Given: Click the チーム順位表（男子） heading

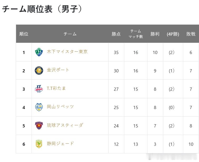Looking at the screenshot, I should (42, 9).
